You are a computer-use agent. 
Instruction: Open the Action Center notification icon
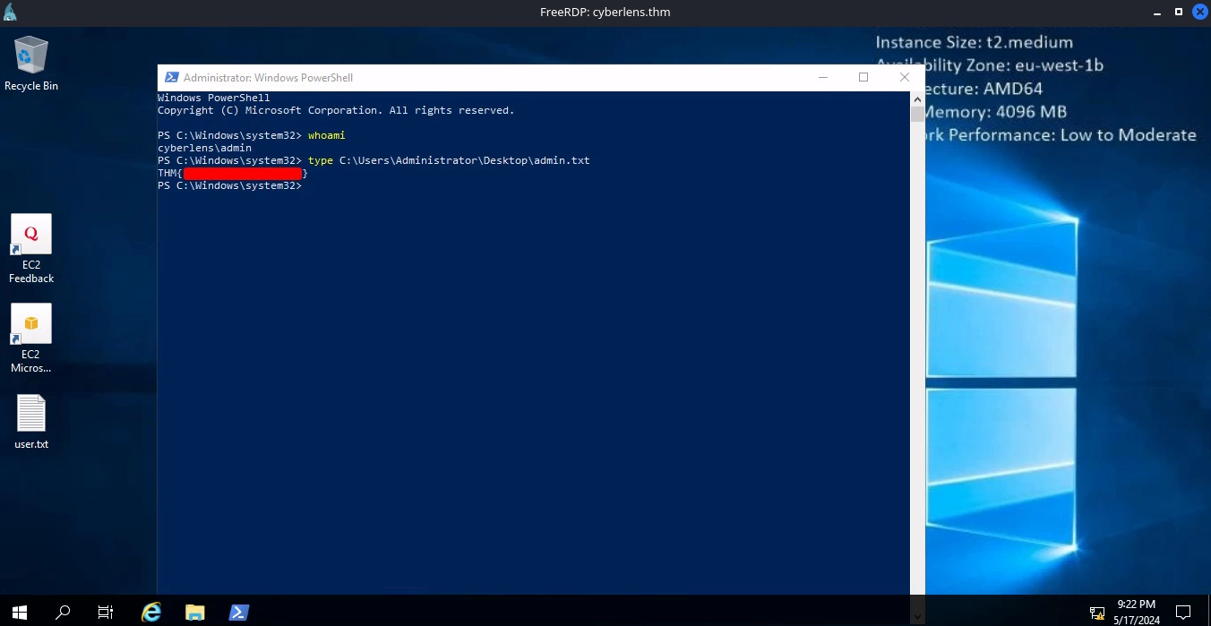tap(1183, 613)
